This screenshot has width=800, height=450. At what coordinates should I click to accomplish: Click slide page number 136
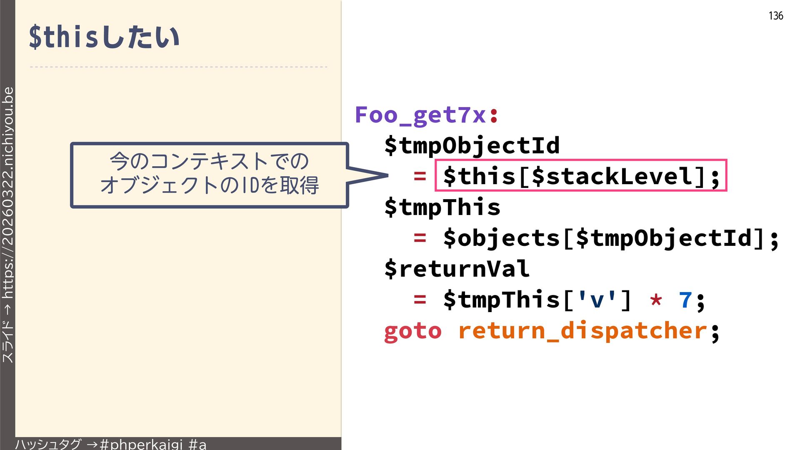tap(775, 16)
